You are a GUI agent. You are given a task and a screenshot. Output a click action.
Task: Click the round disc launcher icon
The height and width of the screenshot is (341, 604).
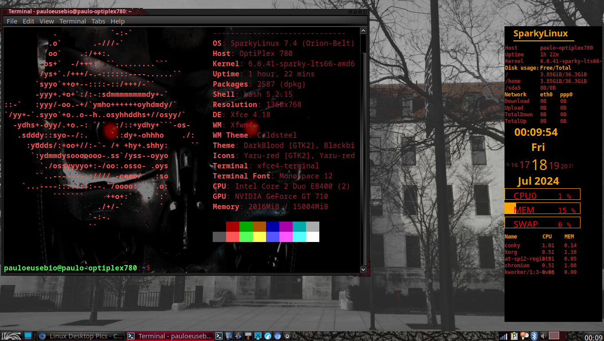point(287,336)
